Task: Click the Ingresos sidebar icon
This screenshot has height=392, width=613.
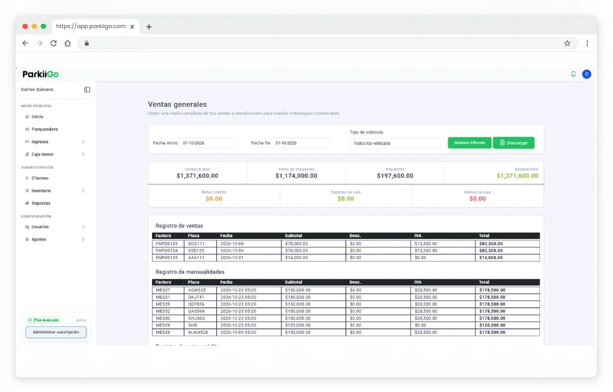Action: point(27,142)
